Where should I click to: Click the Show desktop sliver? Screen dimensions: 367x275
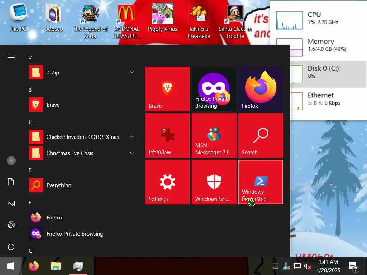(x=366, y=266)
